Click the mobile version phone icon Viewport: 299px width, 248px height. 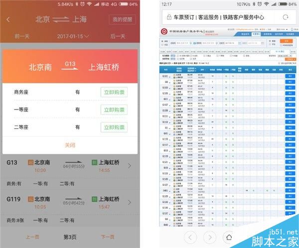292,29
